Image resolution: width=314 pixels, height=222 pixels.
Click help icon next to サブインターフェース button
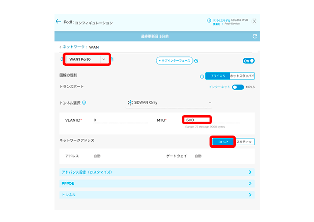point(196,61)
